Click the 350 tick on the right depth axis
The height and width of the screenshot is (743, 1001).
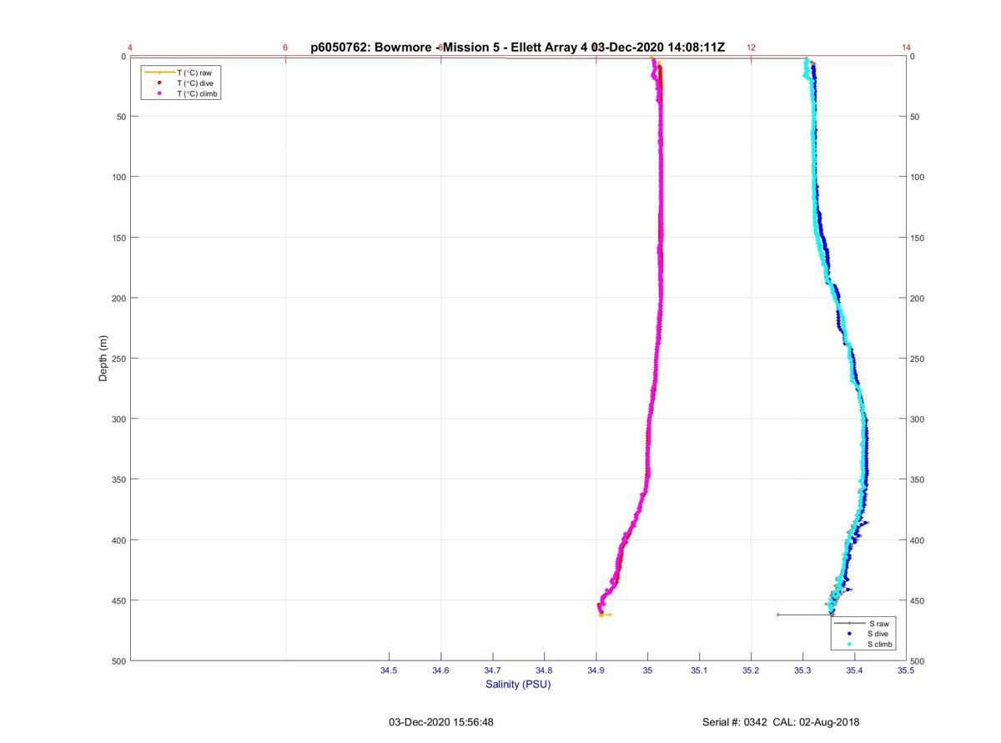(x=918, y=479)
